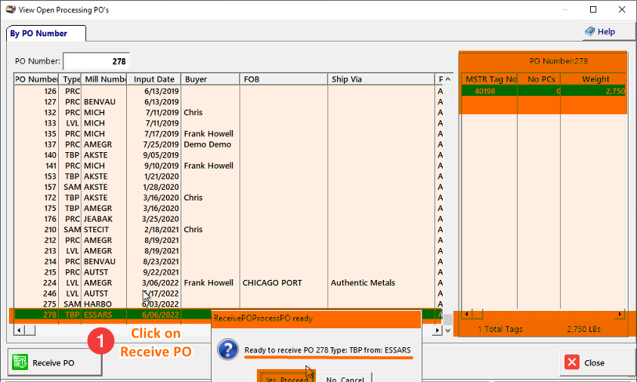Minimize the View Open Processing PO's window
This screenshot has height=382, width=637.
(565, 9)
